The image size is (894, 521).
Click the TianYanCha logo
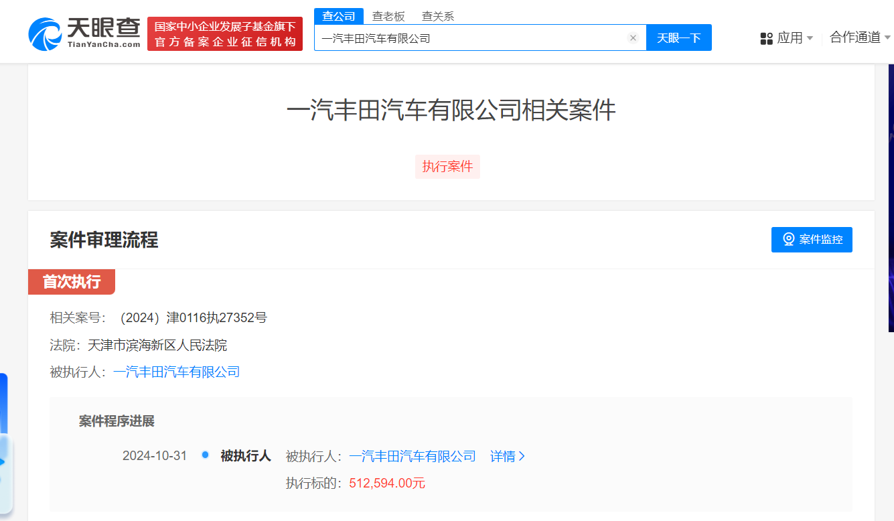pyautogui.click(x=85, y=33)
